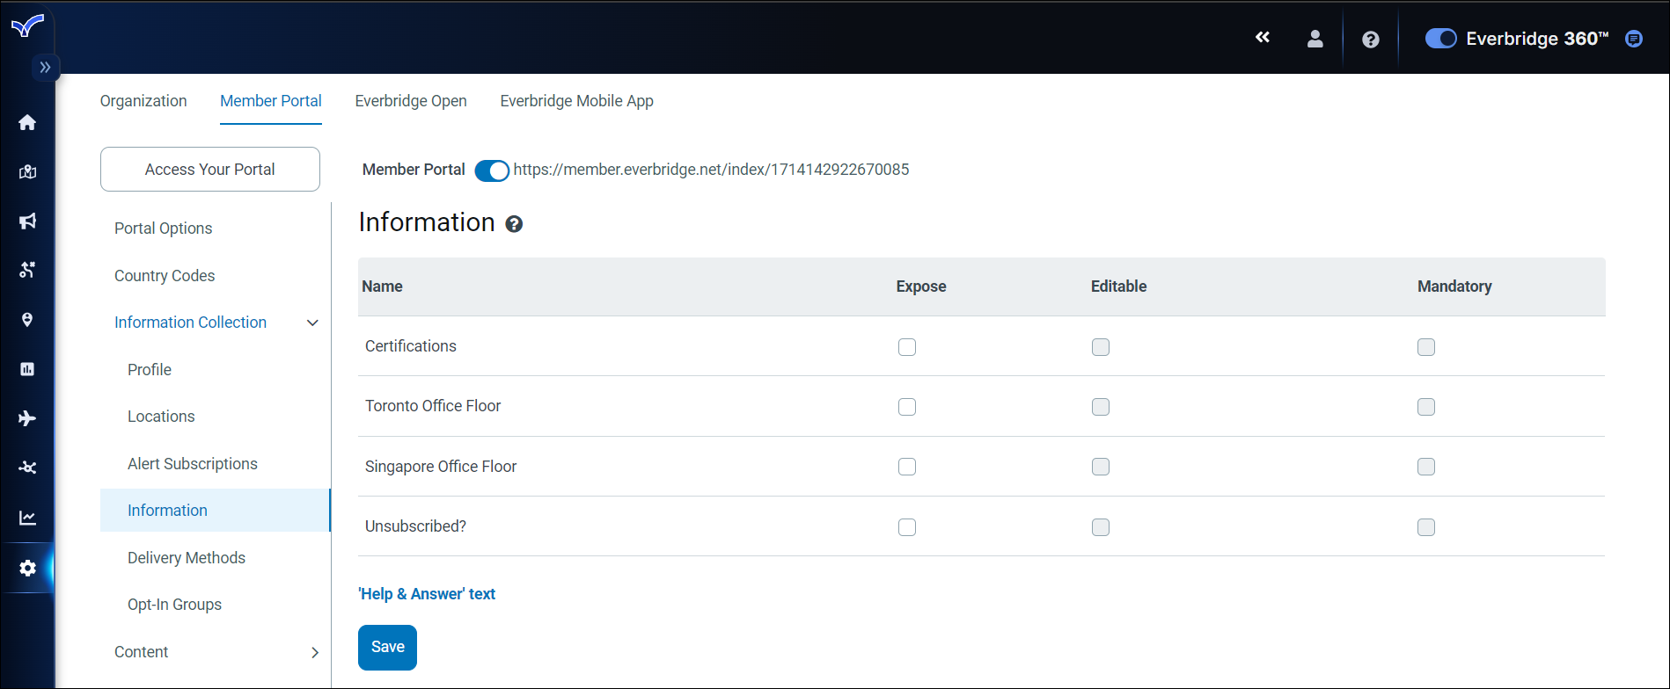
Task: Toggle the Member Portal switch
Action: pyautogui.click(x=492, y=170)
